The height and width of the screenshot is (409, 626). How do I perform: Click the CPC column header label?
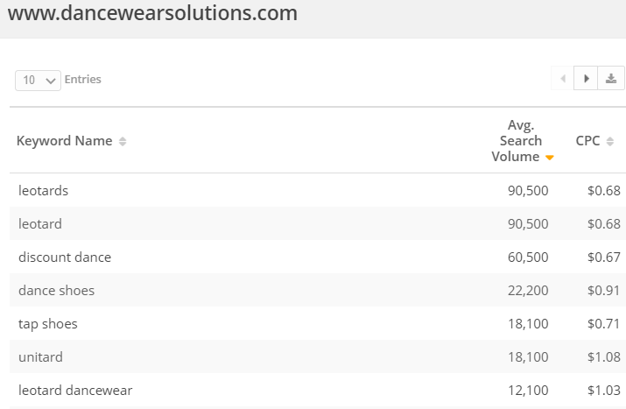pyautogui.click(x=587, y=141)
